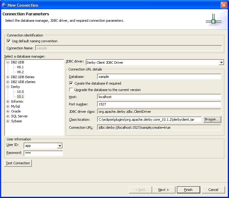
Task: Select the MySql database manager
Action: pyautogui.click(x=15, y=106)
